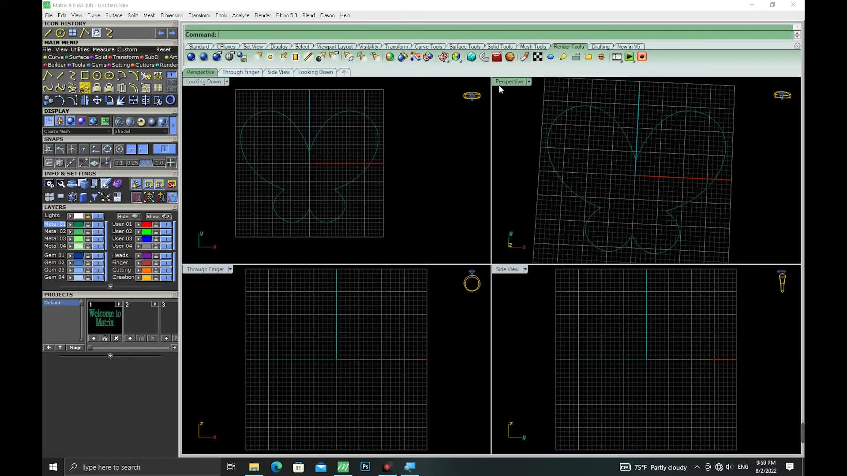This screenshot has height=476, width=847.
Task: Click the checkerboard texture icon in toolbar
Action: (x=538, y=57)
